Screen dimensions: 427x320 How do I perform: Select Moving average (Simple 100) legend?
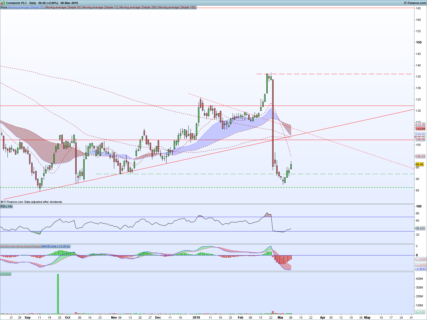pos(177,7)
